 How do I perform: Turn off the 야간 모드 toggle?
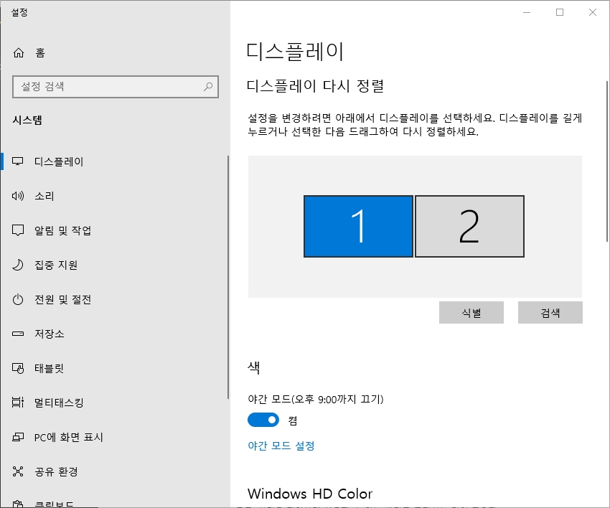[x=263, y=420]
